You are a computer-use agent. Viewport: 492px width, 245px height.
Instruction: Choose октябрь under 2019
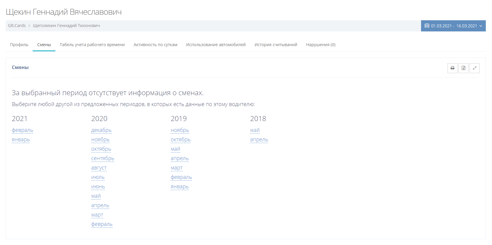[180, 140]
